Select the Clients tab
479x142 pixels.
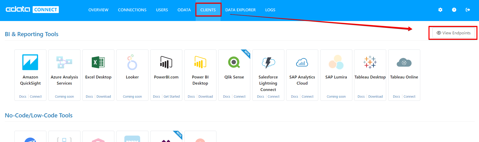click(208, 10)
